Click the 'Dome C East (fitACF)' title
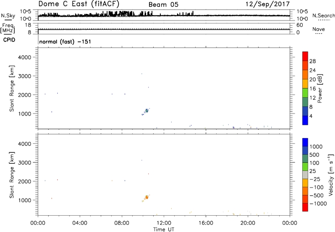Viewport: 335px width, 232px height. [x=79, y=4]
